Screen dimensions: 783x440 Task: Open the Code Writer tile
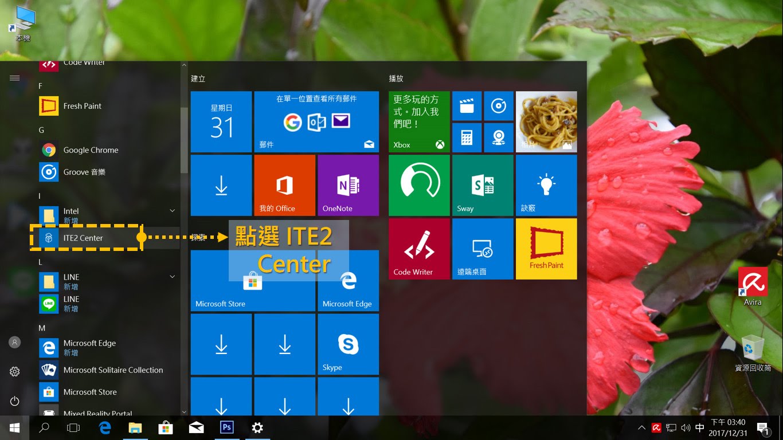(x=419, y=249)
